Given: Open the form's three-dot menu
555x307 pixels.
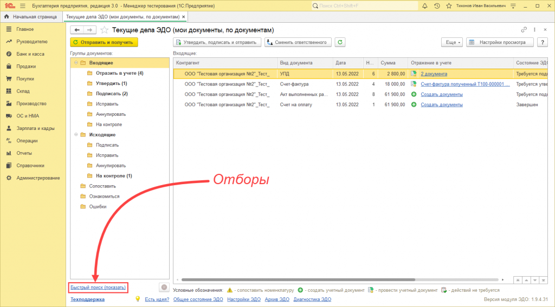Looking at the screenshot, I should tap(534, 30).
